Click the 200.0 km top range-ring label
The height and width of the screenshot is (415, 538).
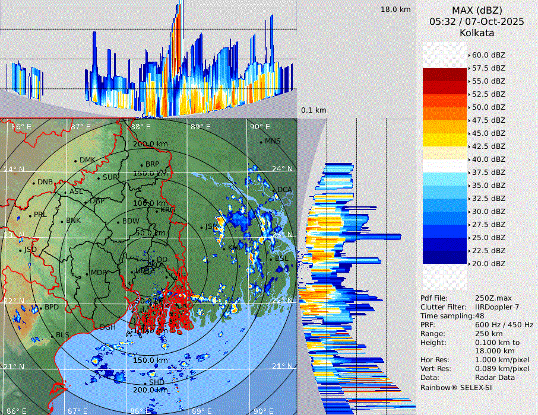click(x=149, y=144)
